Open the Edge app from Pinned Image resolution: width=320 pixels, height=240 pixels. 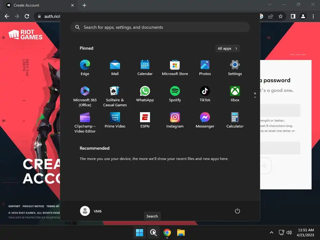point(85,68)
